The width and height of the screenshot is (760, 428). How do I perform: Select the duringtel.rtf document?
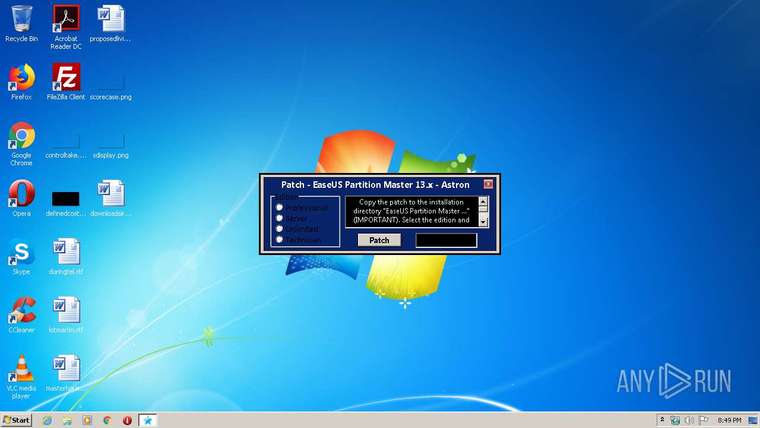click(66, 257)
